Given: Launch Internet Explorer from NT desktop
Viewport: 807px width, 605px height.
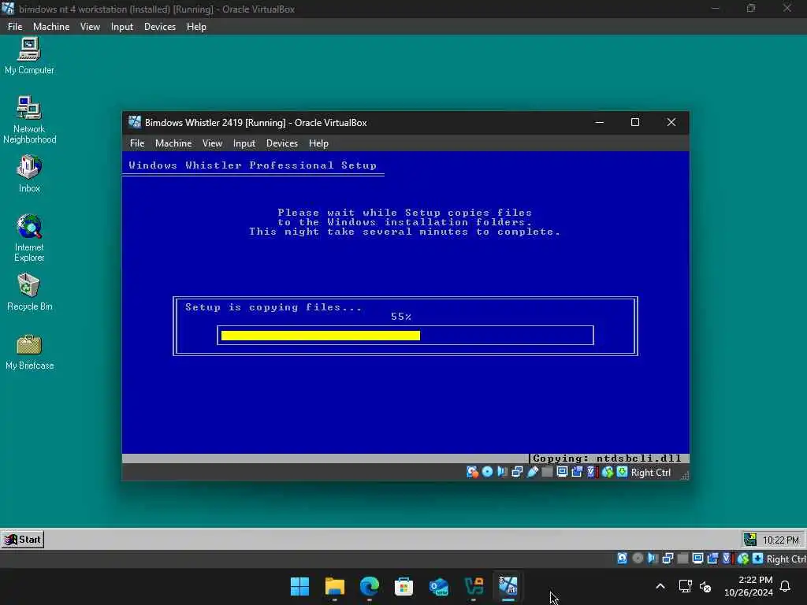Looking at the screenshot, I should (x=29, y=238).
